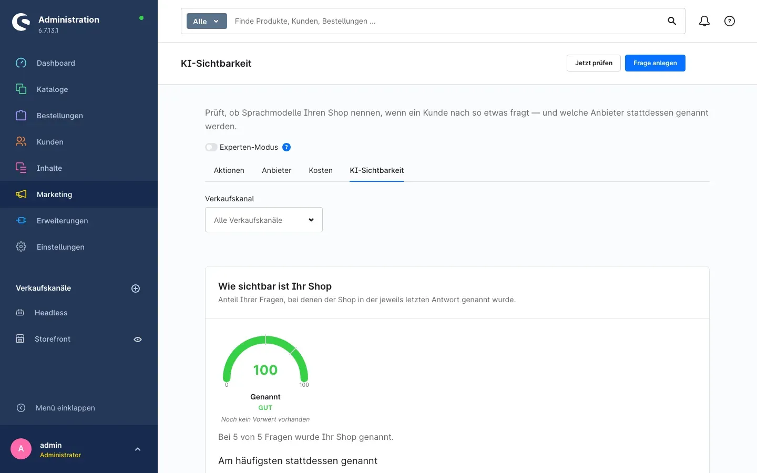Click the GUT status label
757x473 pixels.
coord(265,408)
